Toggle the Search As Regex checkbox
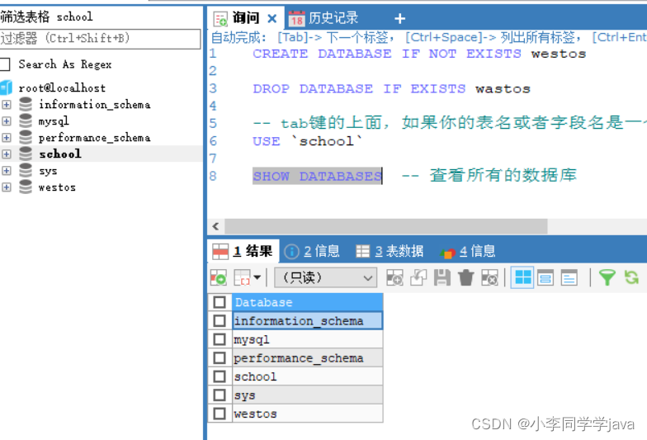Screen dimensions: 647x440 pyautogui.click(x=5, y=64)
